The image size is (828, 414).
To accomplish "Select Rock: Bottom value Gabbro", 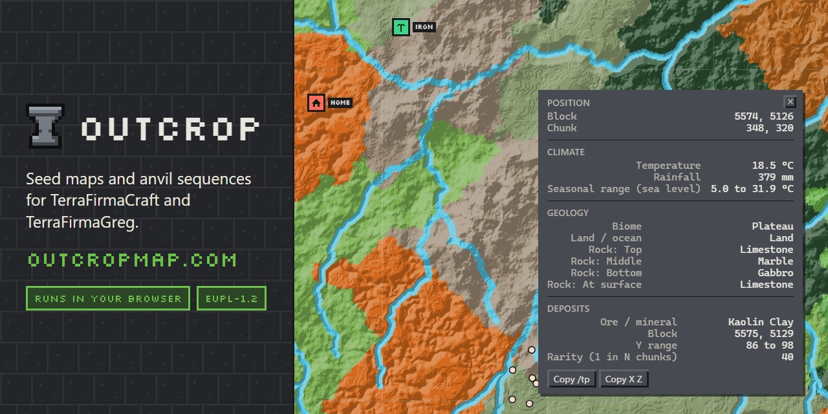I will click(x=776, y=273).
